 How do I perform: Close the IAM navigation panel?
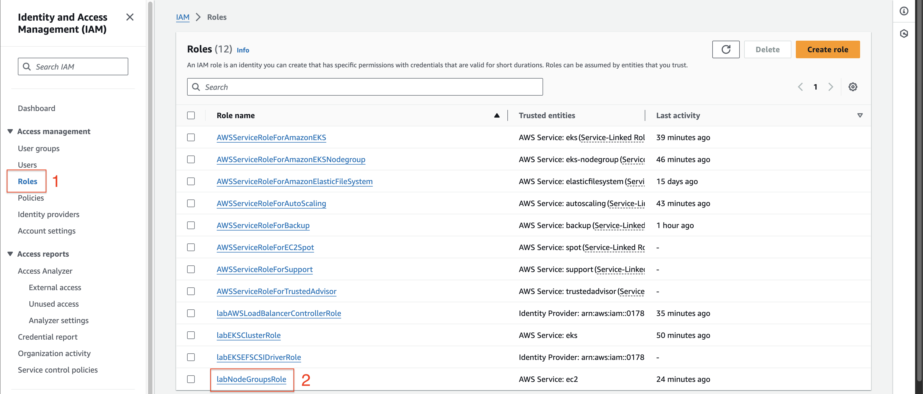[x=130, y=17]
